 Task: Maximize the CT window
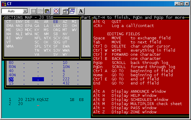click(x=182, y=4)
